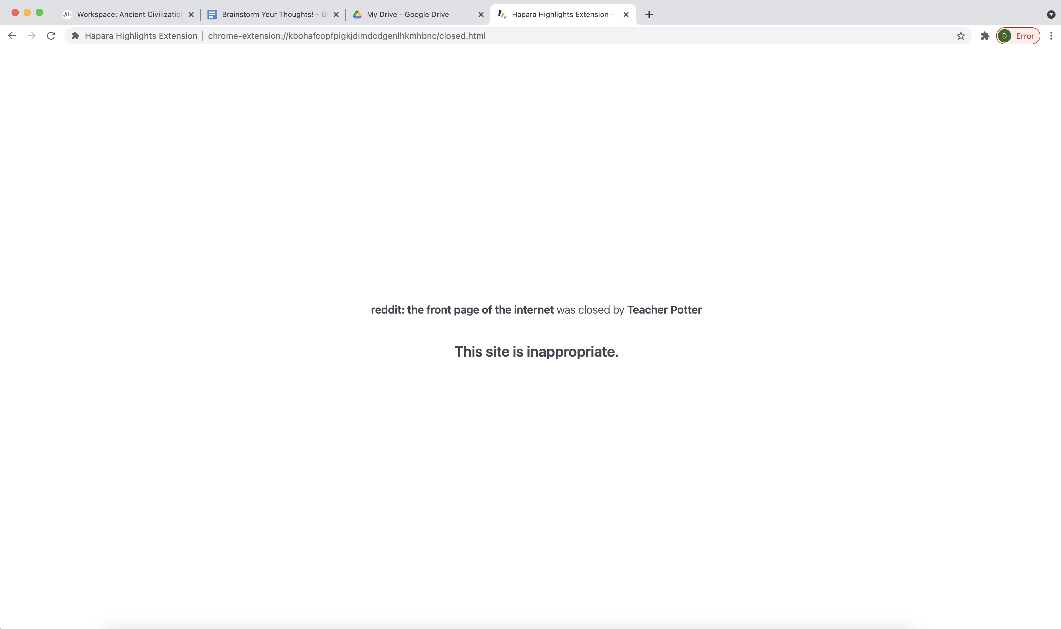The image size is (1061, 629).
Task: Toggle fullscreen via the green traffic light
Action: coord(39,12)
